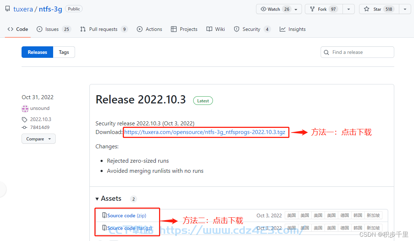Click 新加坡 mirror in the zip row
The height and width of the screenshot is (241, 414).
tap(373, 215)
